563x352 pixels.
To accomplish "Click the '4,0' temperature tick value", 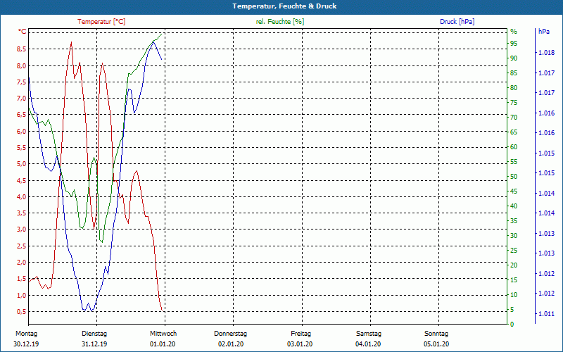I will pos(22,197).
